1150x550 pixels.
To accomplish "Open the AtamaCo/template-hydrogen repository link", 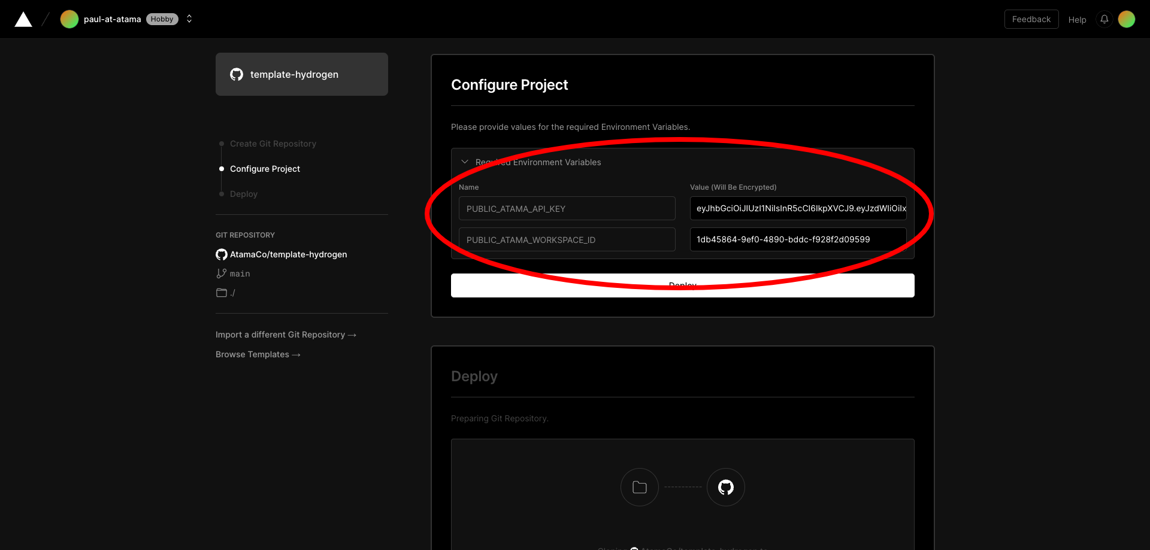I will (289, 254).
